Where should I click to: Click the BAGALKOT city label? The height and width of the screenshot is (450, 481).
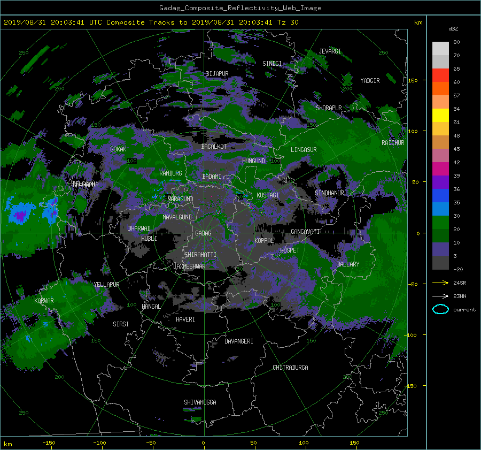coord(214,147)
